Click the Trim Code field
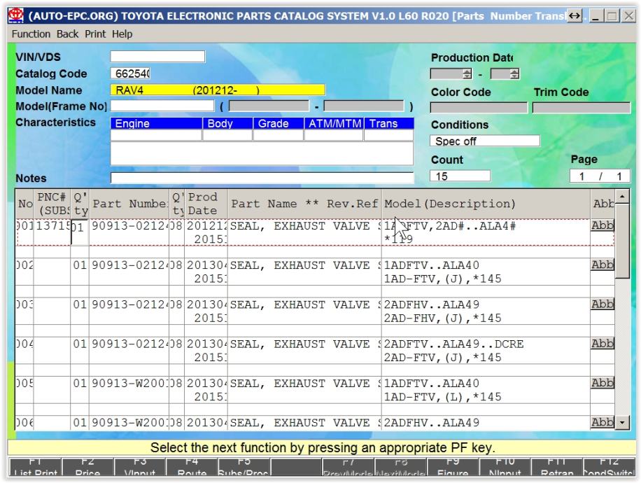641x483 pixels. click(582, 108)
